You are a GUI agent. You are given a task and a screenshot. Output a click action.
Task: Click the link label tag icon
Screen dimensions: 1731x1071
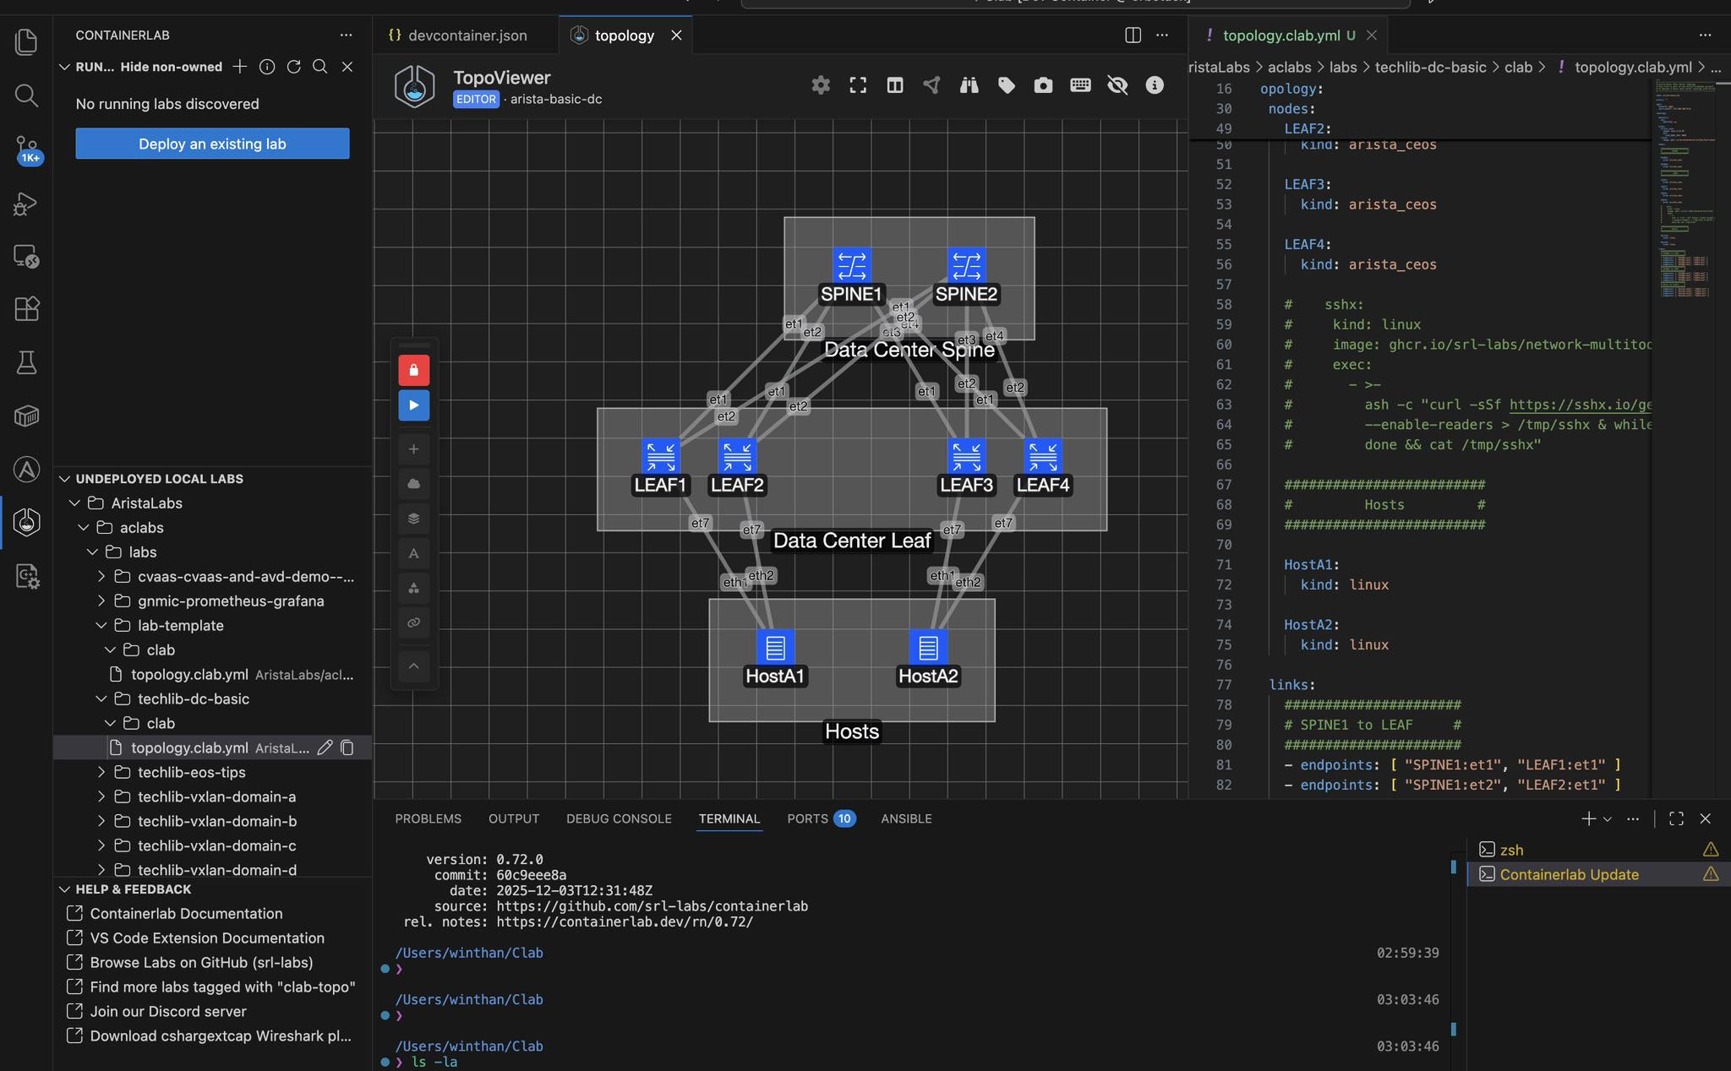pyautogui.click(x=1007, y=85)
